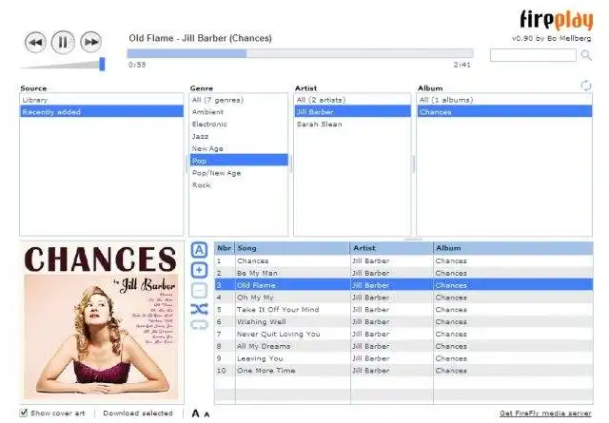The image size is (609, 423).
Task: Toggle the repeat loop icon
Action: point(199,325)
